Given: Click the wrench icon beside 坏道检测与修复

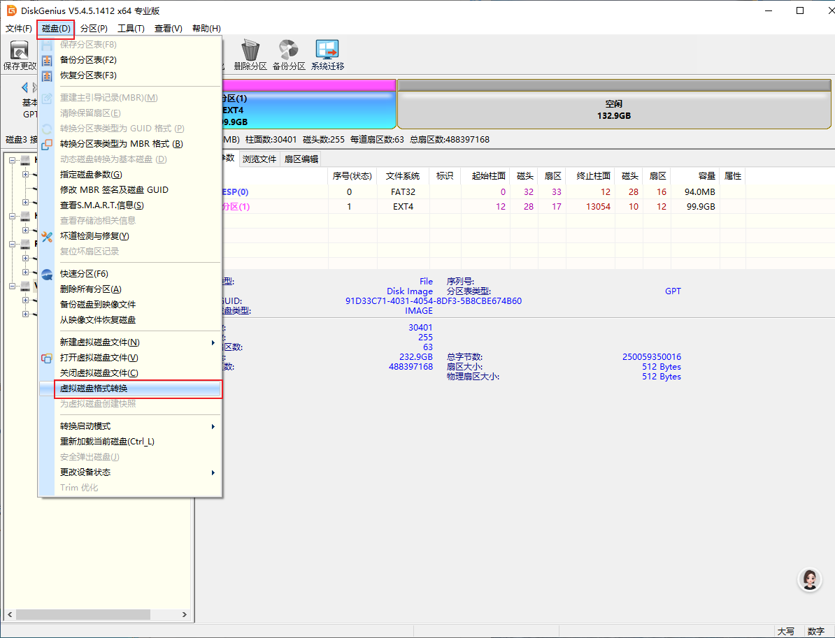Looking at the screenshot, I should coord(47,236).
